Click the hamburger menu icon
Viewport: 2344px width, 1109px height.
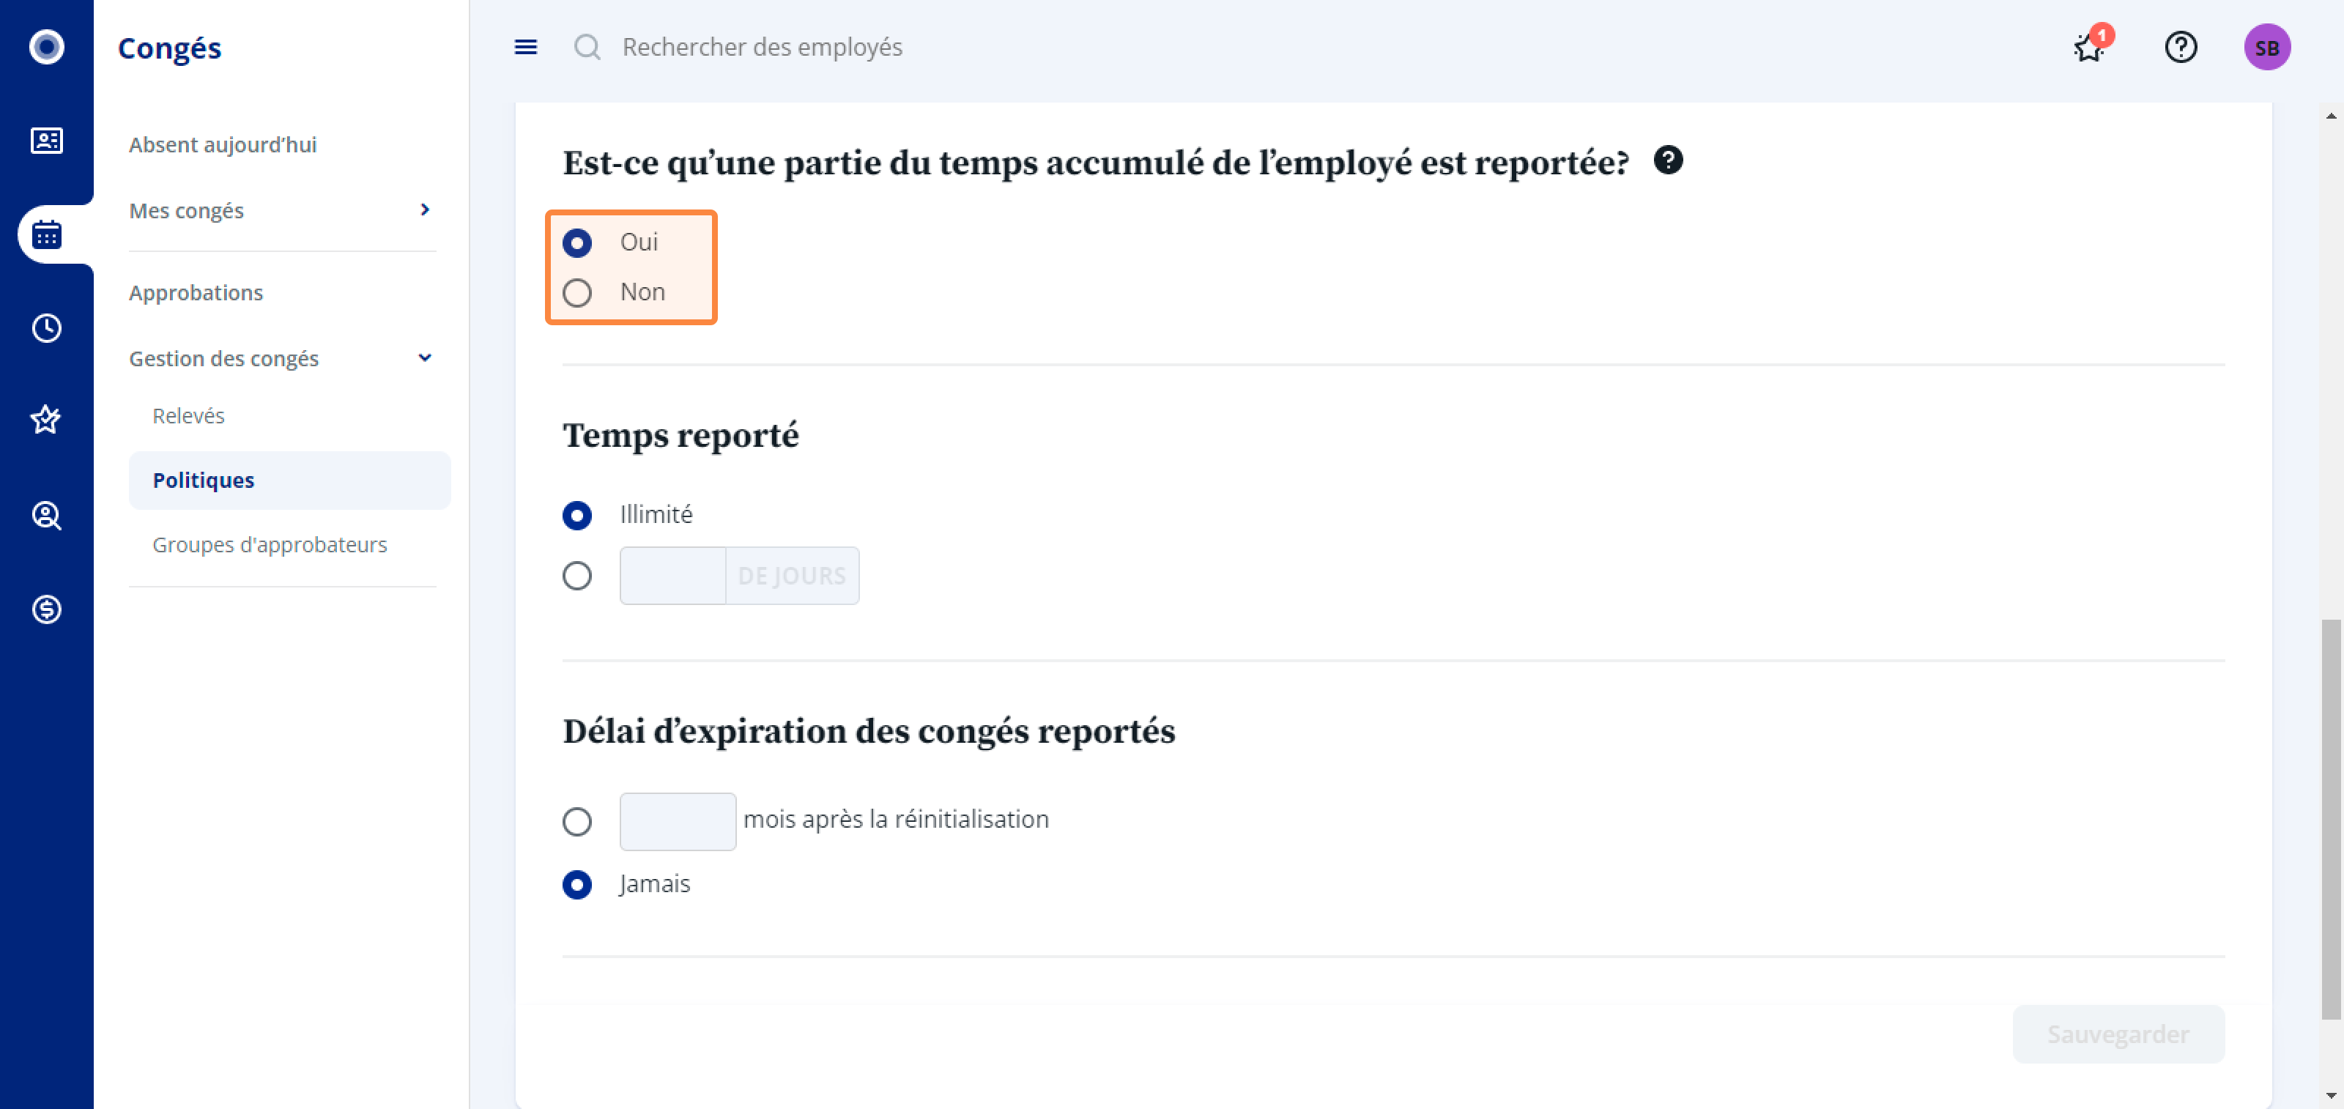click(525, 46)
